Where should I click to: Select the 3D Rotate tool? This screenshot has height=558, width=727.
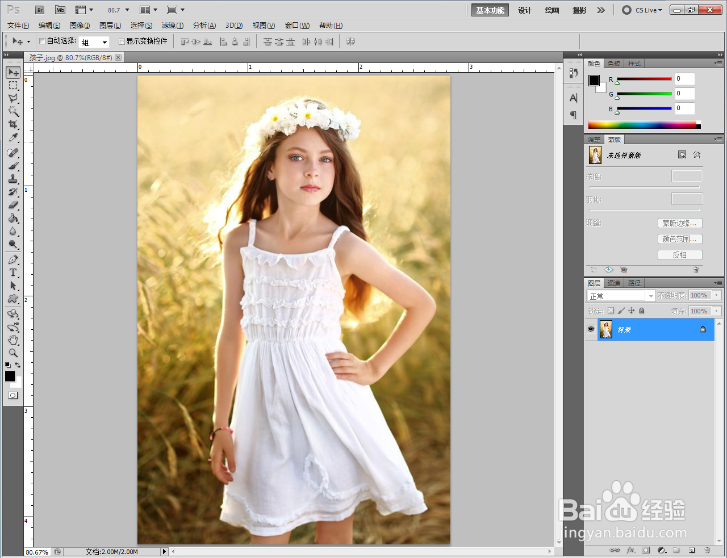coord(13,314)
